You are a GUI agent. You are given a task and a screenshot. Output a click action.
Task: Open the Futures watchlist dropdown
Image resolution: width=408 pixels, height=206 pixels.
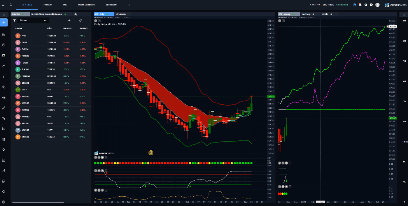tap(33, 20)
